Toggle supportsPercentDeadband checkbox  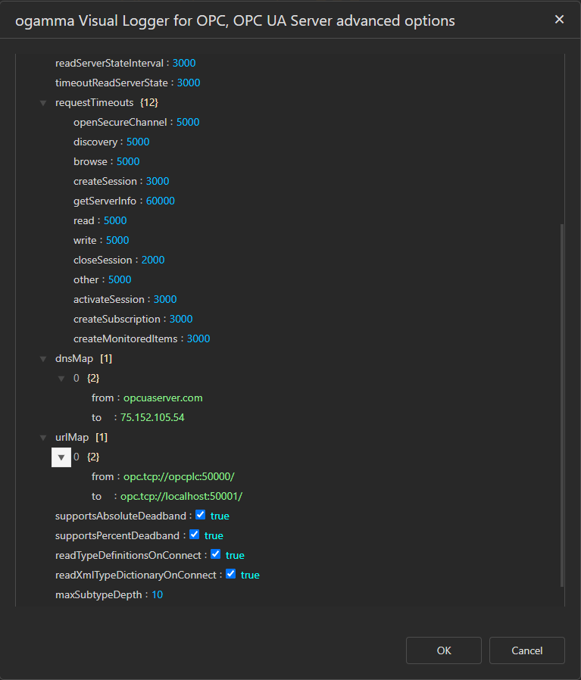194,535
